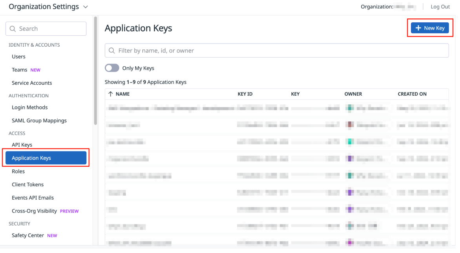The image size is (460, 253).
Task: Click the sidebar vertical scrollbar
Action: 96,71
